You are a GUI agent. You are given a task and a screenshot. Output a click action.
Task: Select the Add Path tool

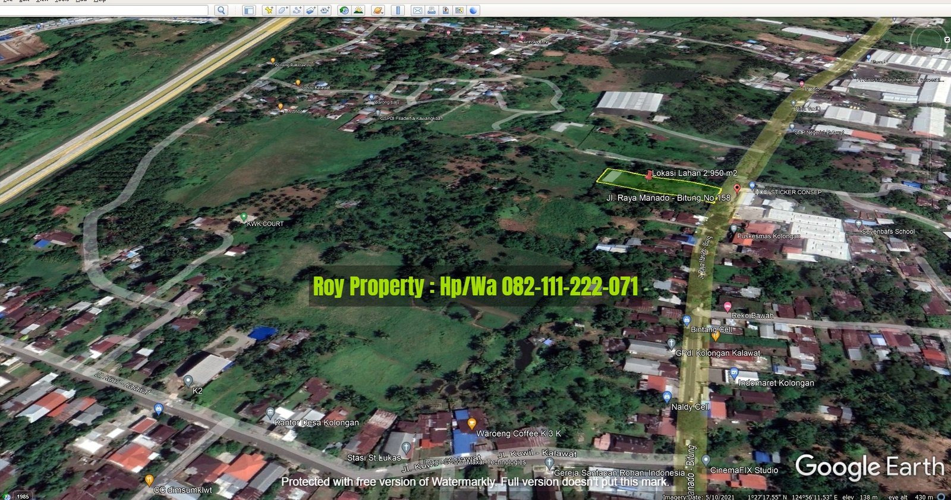point(297,10)
